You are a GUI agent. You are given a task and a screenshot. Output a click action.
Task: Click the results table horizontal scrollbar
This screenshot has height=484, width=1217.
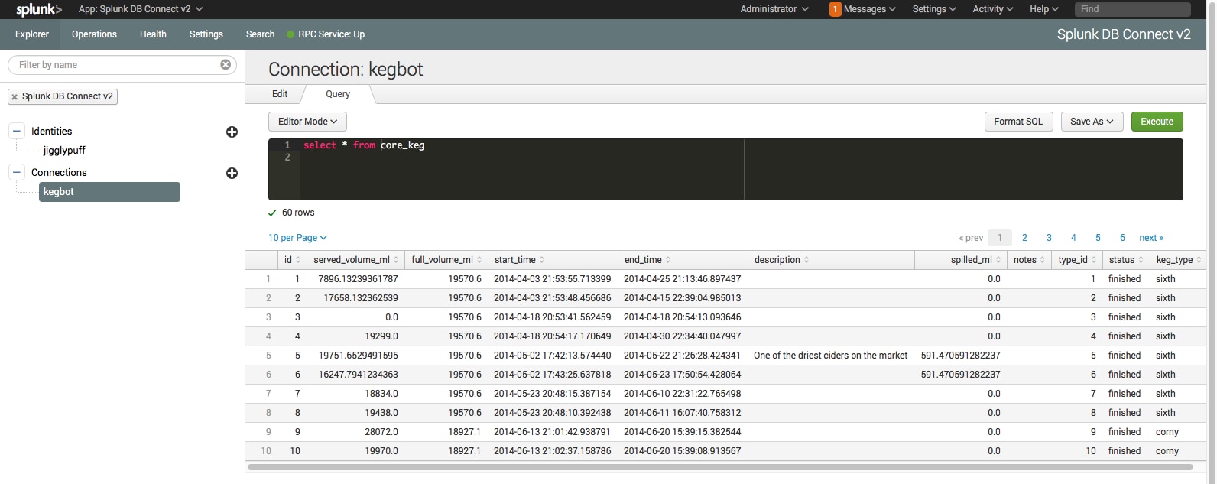pyautogui.click(x=720, y=467)
